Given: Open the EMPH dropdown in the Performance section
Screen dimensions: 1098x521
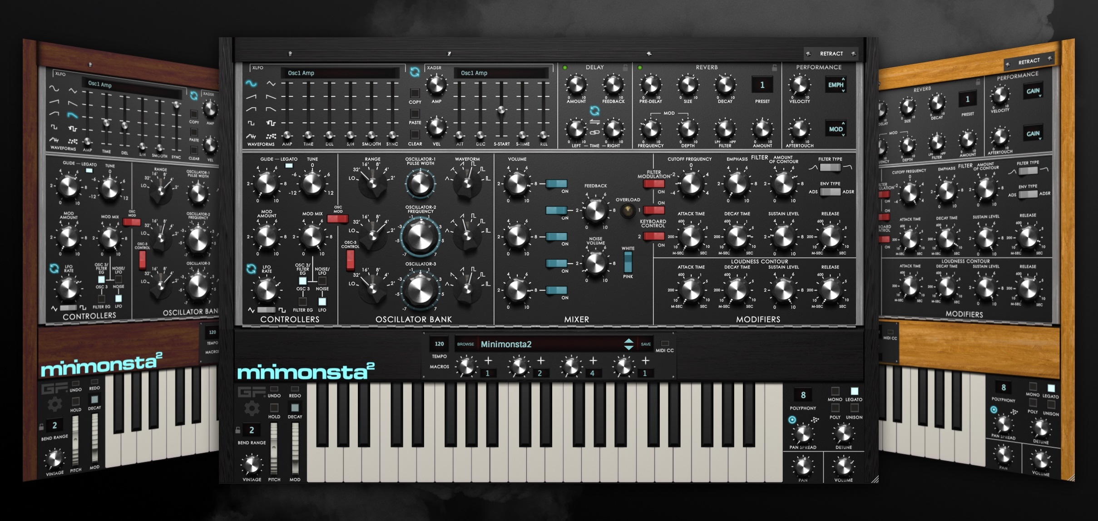Looking at the screenshot, I should pyautogui.click(x=836, y=84).
